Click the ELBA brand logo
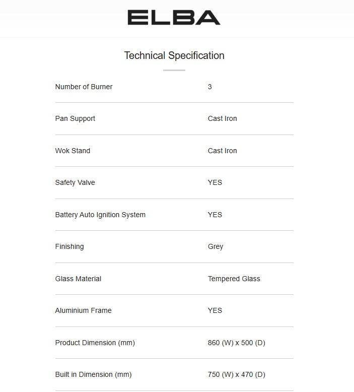The height and width of the screenshot is (392, 354). (174, 18)
